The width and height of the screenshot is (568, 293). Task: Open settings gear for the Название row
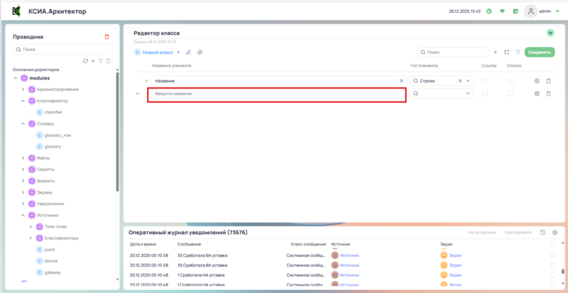tap(537, 81)
